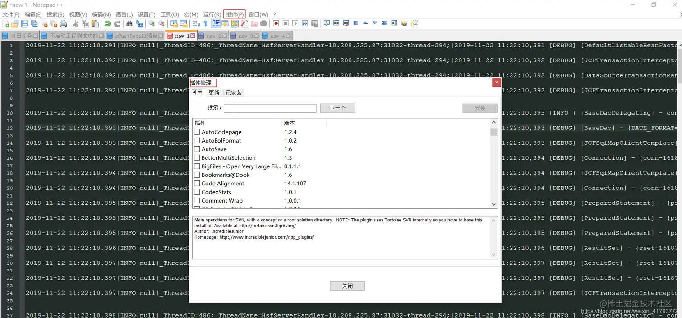Play back recorded macro icon
This screenshot has width=682, height=318.
coord(295,23)
